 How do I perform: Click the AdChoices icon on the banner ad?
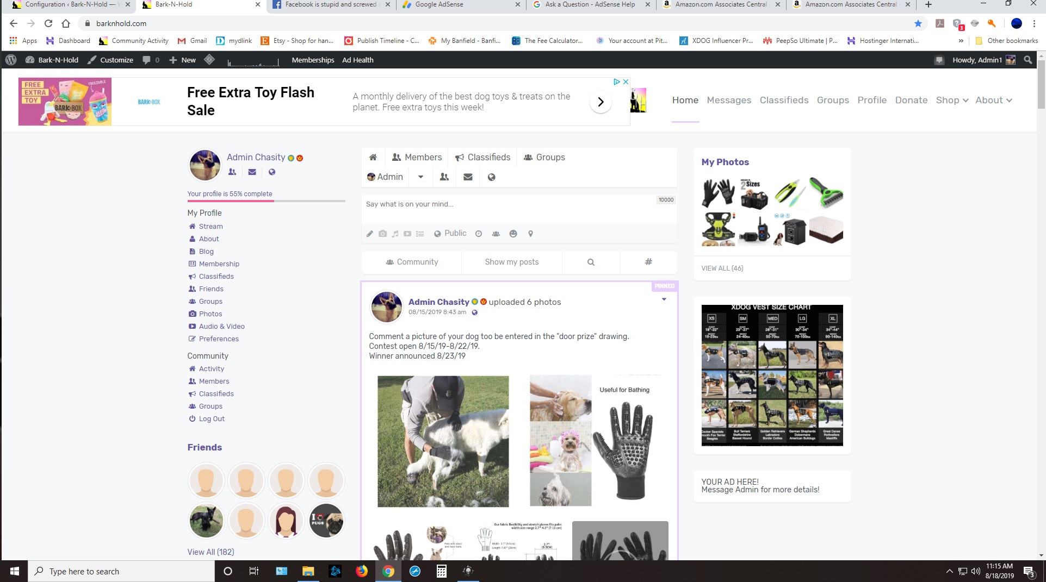pyautogui.click(x=617, y=82)
